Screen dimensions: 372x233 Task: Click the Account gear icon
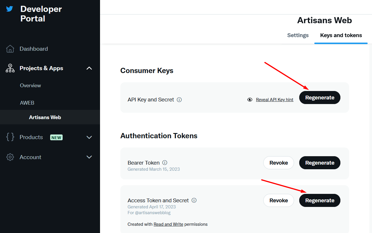pyautogui.click(x=10, y=157)
